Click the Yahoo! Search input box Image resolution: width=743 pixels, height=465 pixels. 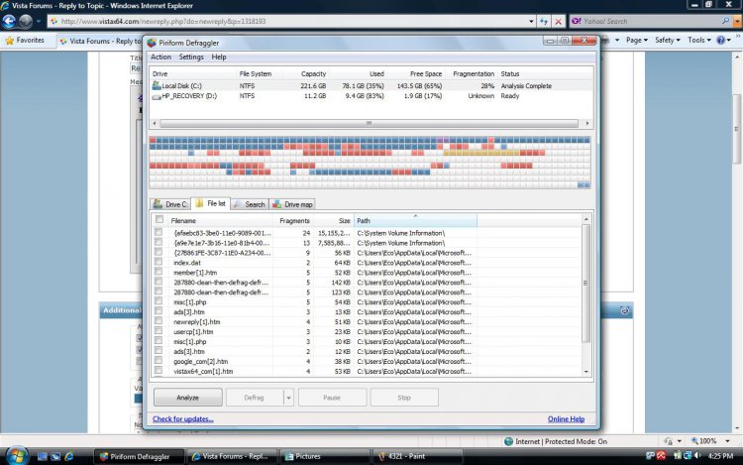coord(646,22)
